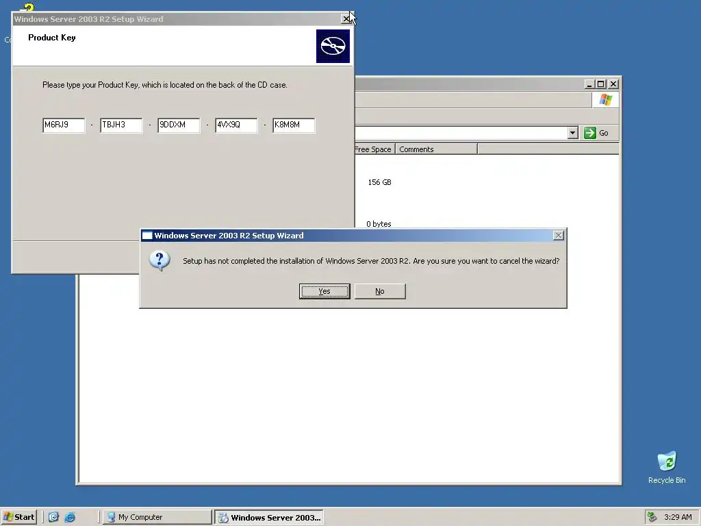The height and width of the screenshot is (526, 701).
Task: Click the Windows flag logo in My Computer
Action: 606,100
